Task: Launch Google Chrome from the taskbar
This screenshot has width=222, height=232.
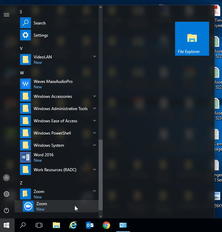Action: [106, 225]
